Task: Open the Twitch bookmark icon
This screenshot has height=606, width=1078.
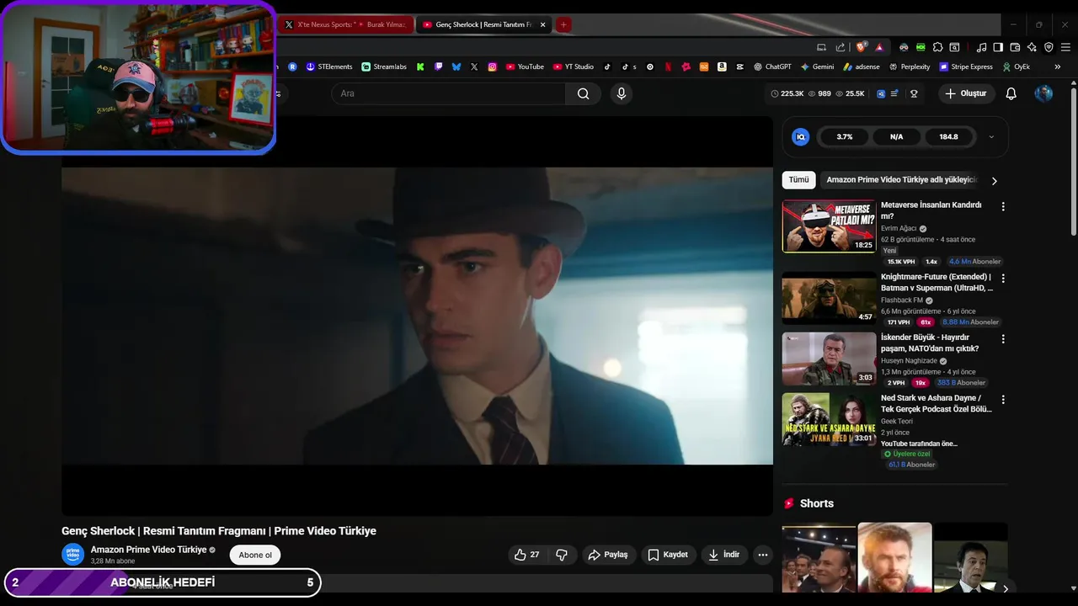Action: (x=438, y=66)
